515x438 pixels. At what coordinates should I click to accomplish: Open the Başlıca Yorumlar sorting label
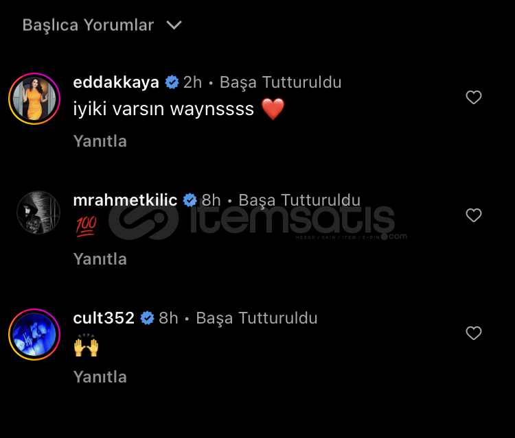click(x=88, y=25)
